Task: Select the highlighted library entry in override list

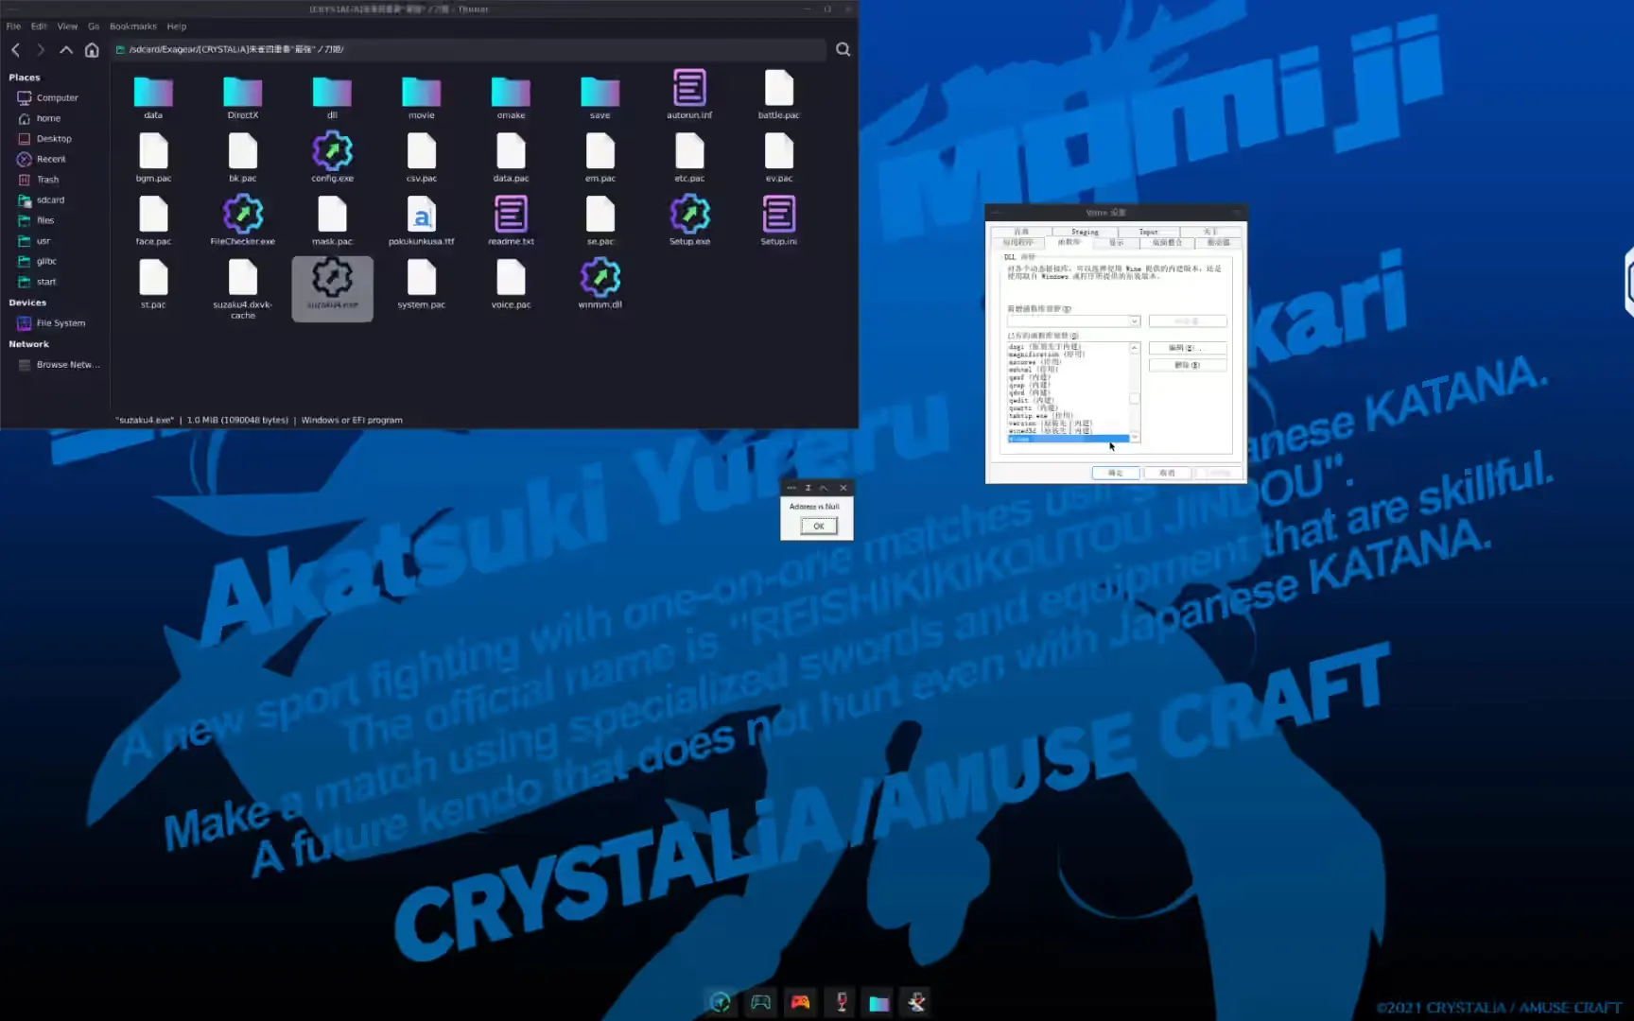Action: pos(1068,439)
